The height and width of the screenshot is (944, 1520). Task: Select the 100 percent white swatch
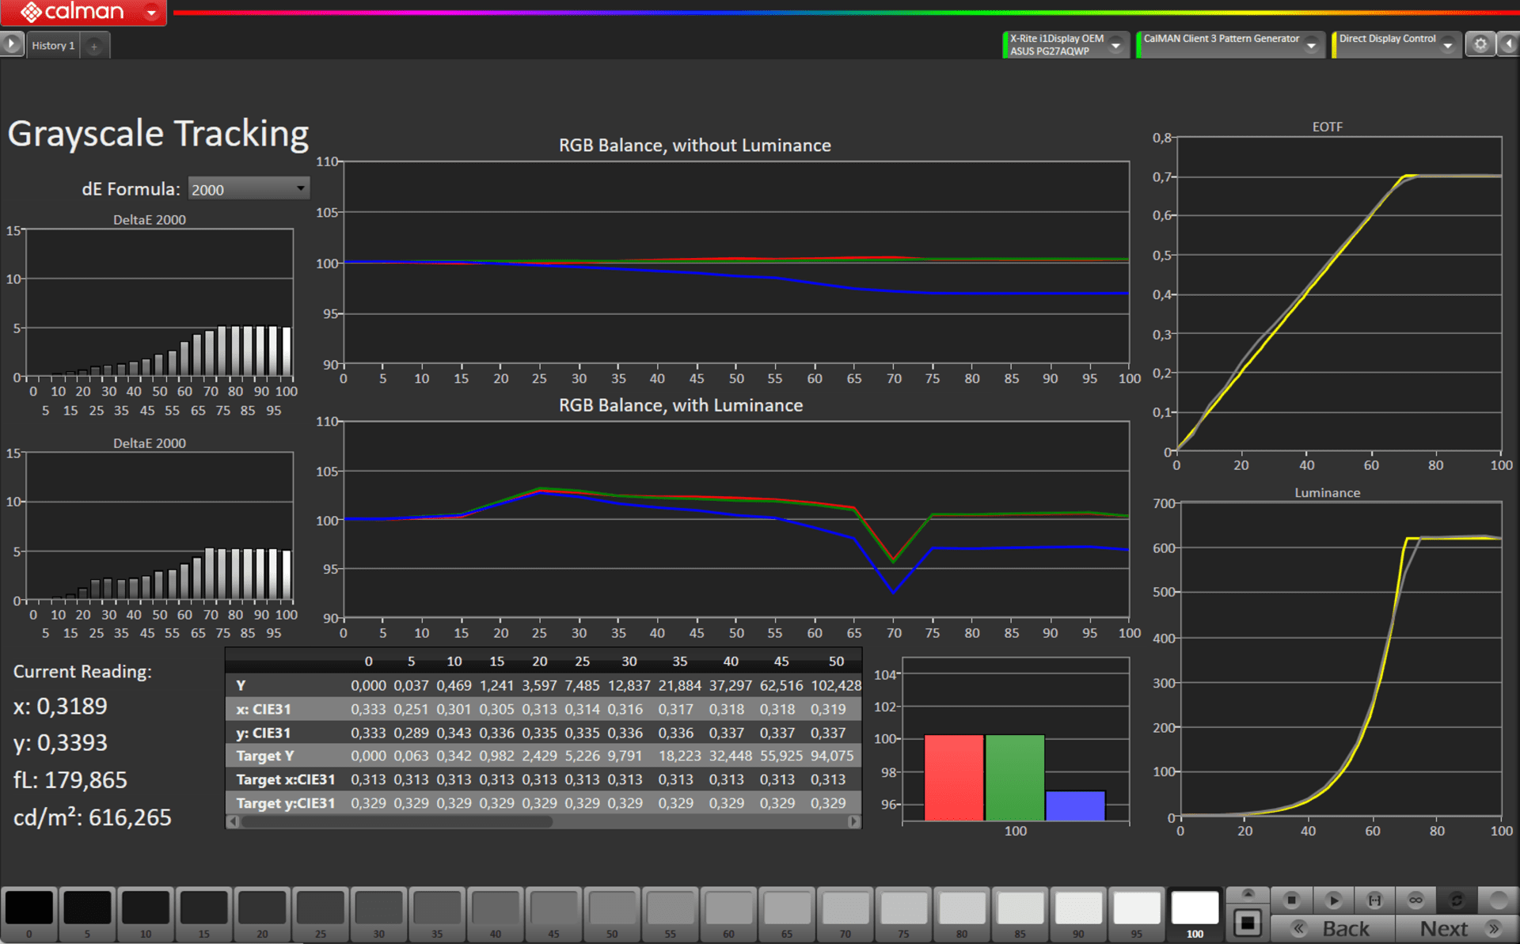pyautogui.click(x=1194, y=908)
